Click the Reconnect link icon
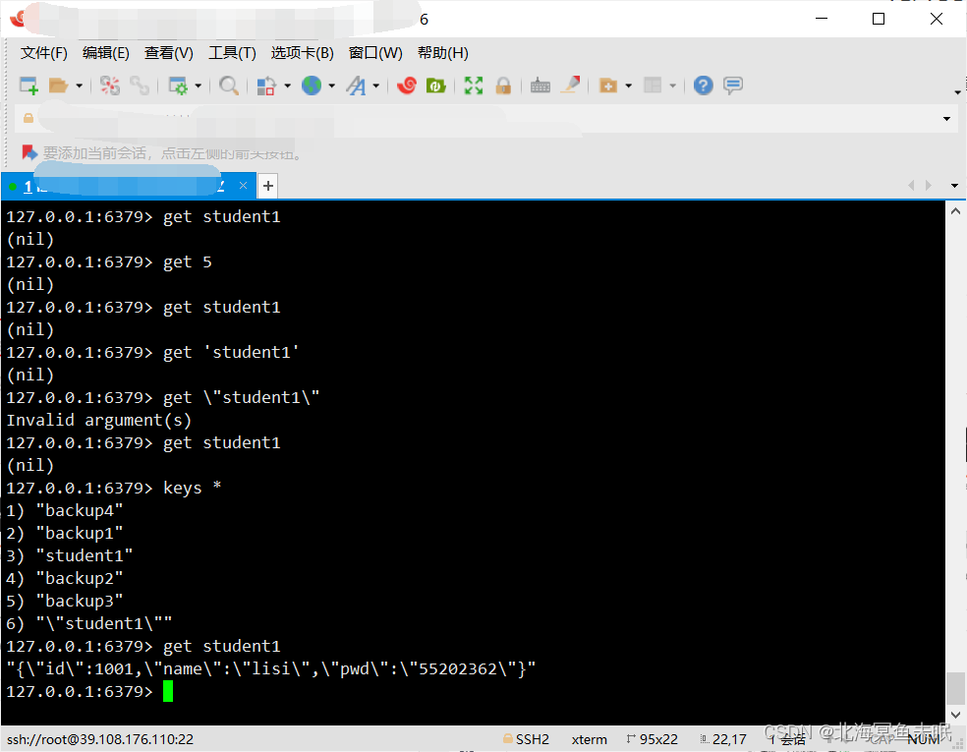The image size is (967, 752). [x=140, y=86]
